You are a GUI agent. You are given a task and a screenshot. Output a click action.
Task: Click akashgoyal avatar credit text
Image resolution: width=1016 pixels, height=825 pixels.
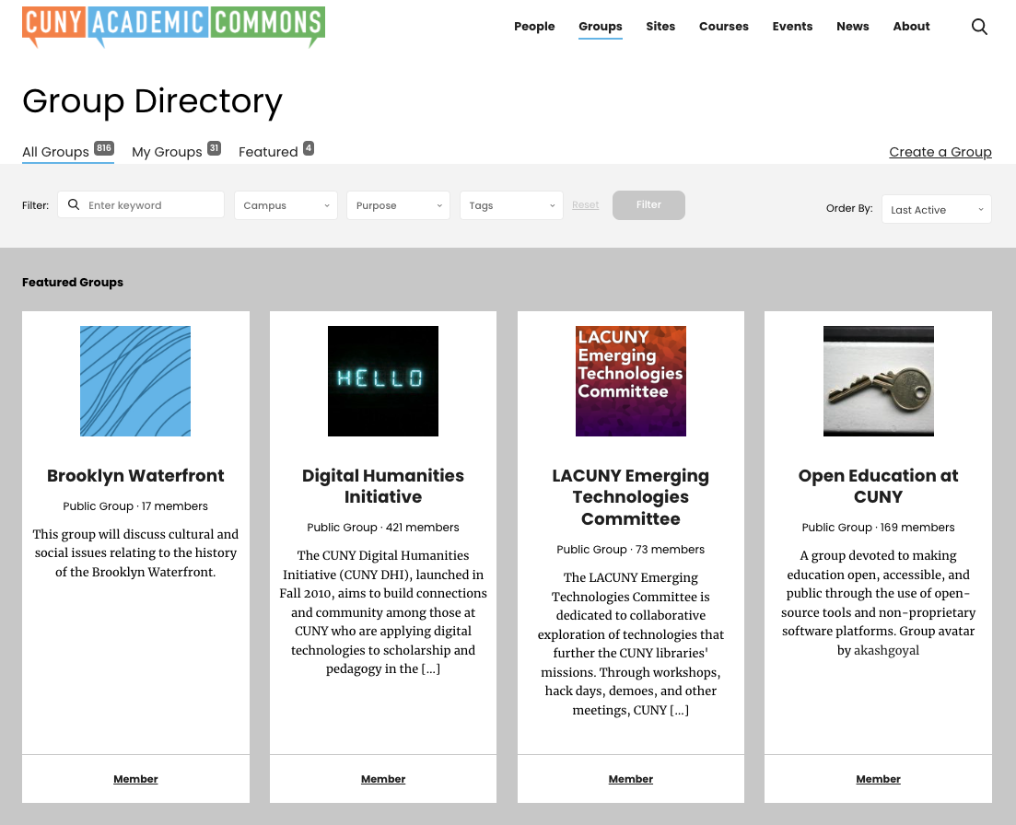pyautogui.click(x=886, y=650)
